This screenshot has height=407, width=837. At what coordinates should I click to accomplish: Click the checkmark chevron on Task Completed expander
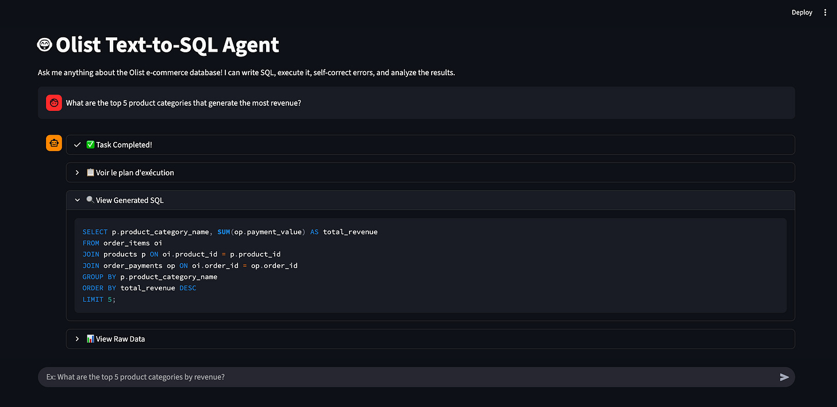click(x=77, y=144)
